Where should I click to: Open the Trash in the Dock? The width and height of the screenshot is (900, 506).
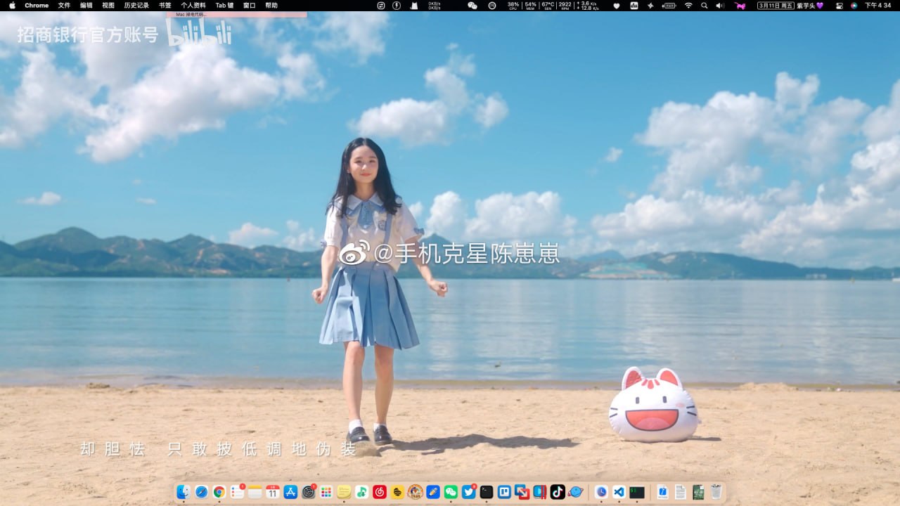point(716,492)
